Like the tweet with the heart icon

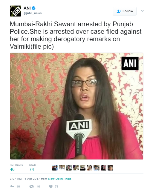pyautogui.click(x=51, y=186)
